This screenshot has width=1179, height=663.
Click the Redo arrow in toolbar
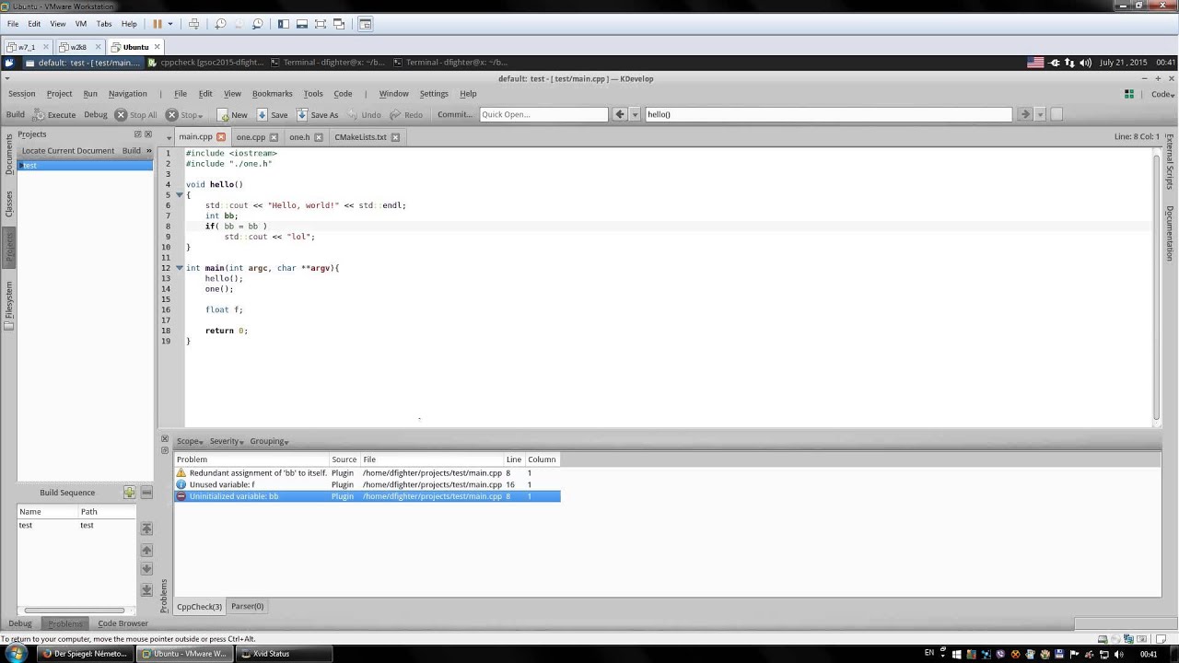click(395, 115)
